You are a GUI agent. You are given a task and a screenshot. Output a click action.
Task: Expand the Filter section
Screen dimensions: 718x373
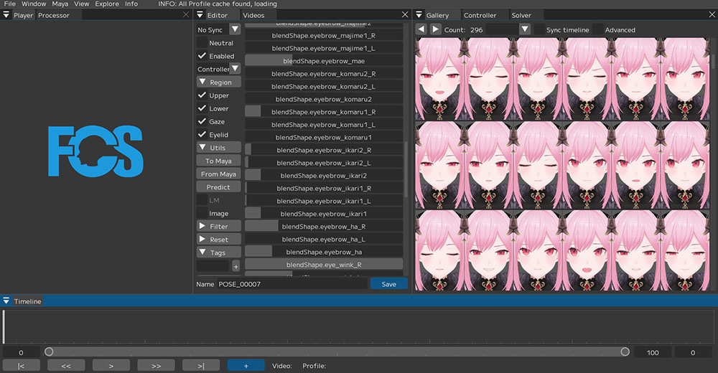click(x=219, y=226)
